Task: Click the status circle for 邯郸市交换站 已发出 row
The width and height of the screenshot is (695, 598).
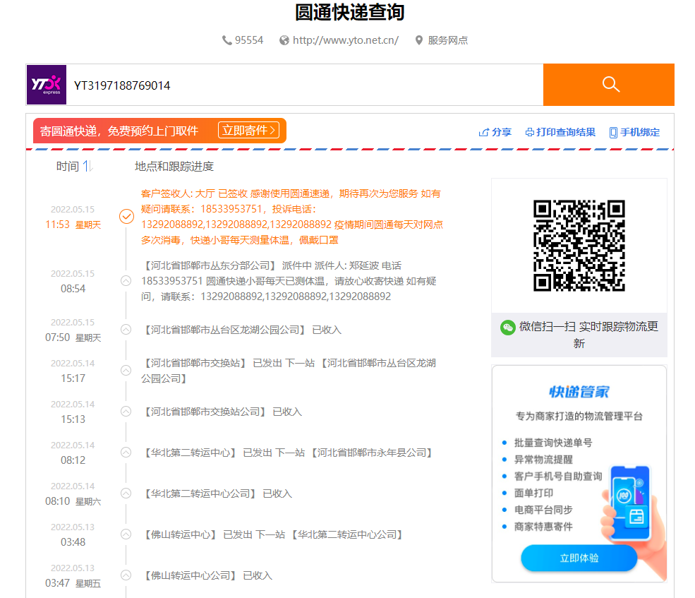Action: [126, 371]
